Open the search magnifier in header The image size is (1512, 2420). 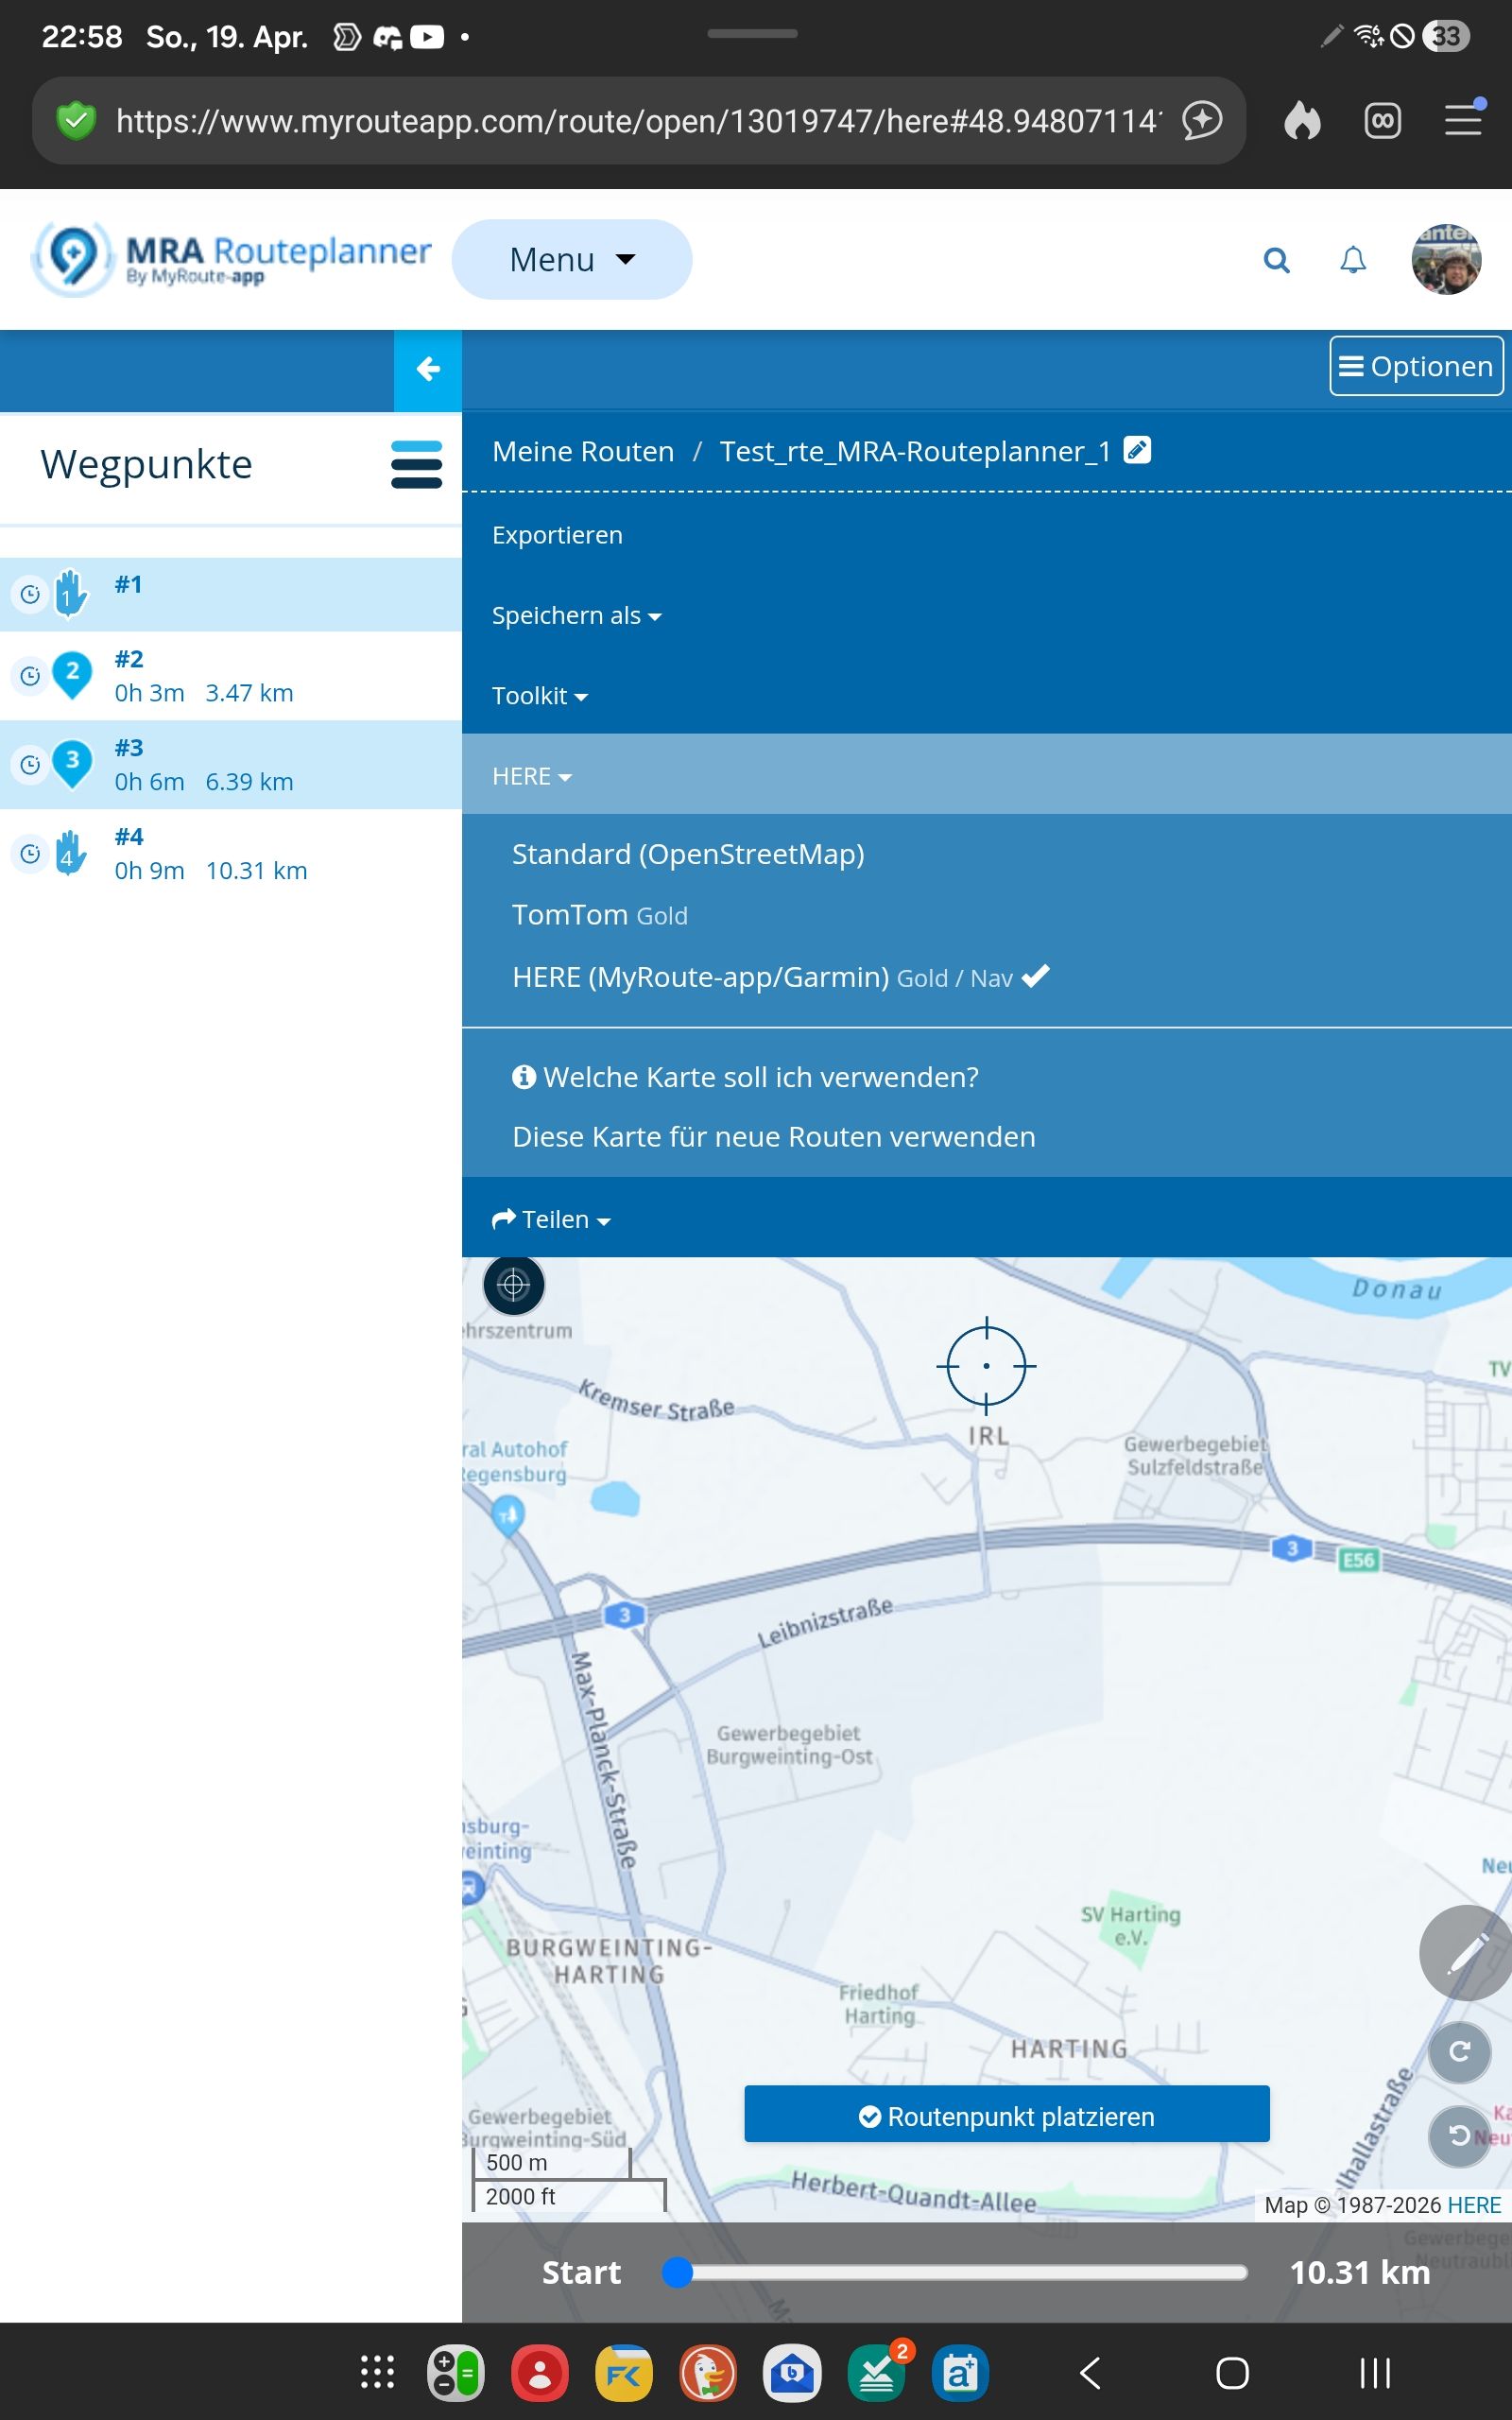click(1276, 260)
